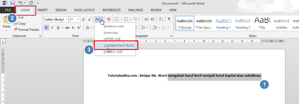Open Customize Quick Access Toolbar arrow
Image resolution: width=299 pixels, height=104 pixels.
pyautogui.click(x=37, y=3)
